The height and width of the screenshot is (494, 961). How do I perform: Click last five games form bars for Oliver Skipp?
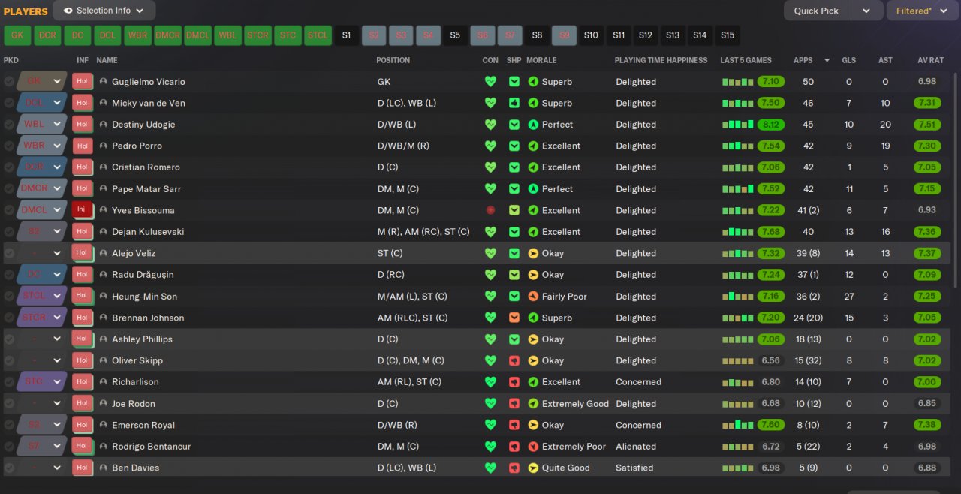[738, 360]
